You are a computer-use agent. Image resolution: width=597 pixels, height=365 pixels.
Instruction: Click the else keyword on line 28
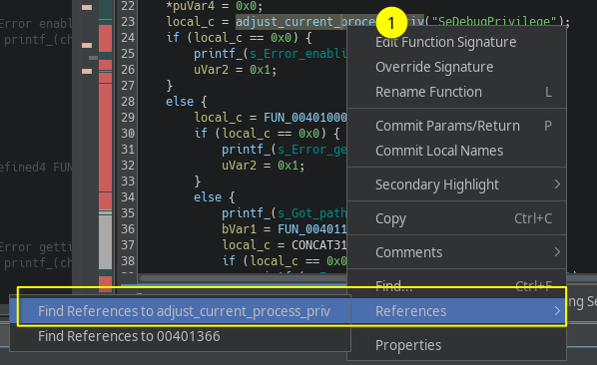coord(180,102)
